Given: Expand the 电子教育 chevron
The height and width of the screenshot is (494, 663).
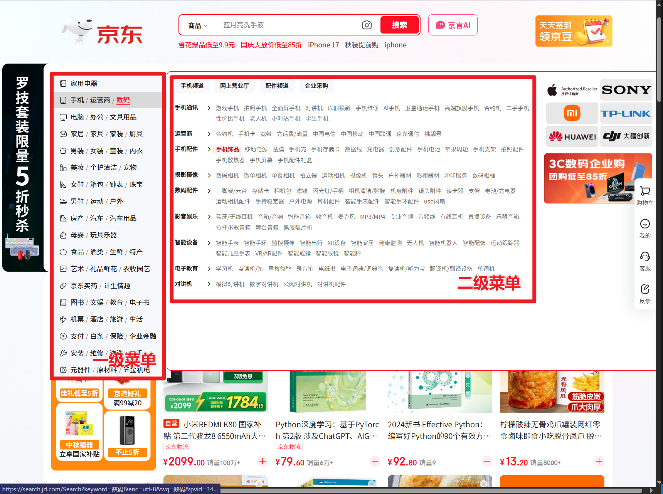Looking at the screenshot, I should (x=209, y=269).
